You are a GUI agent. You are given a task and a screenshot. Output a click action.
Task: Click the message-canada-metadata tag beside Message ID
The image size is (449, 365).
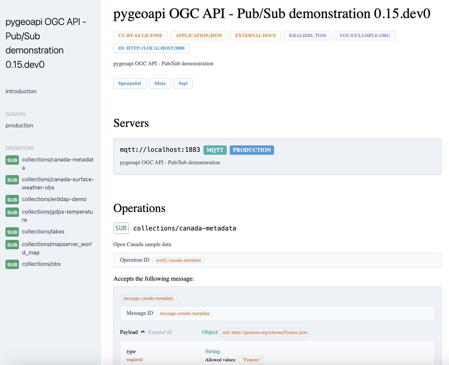pyautogui.click(x=184, y=313)
